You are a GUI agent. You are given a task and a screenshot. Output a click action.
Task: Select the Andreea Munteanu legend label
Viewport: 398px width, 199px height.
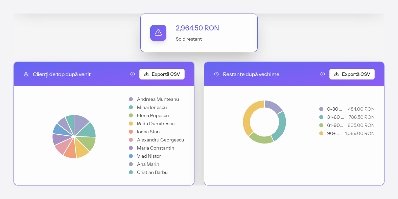pyautogui.click(x=158, y=99)
